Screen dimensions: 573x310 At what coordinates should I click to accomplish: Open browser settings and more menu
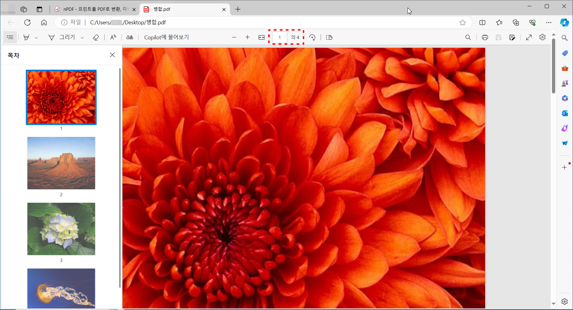549,23
